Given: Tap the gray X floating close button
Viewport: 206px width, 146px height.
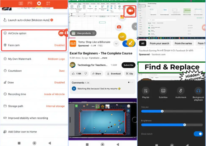Looking at the screenshot, I should click(135, 26).
